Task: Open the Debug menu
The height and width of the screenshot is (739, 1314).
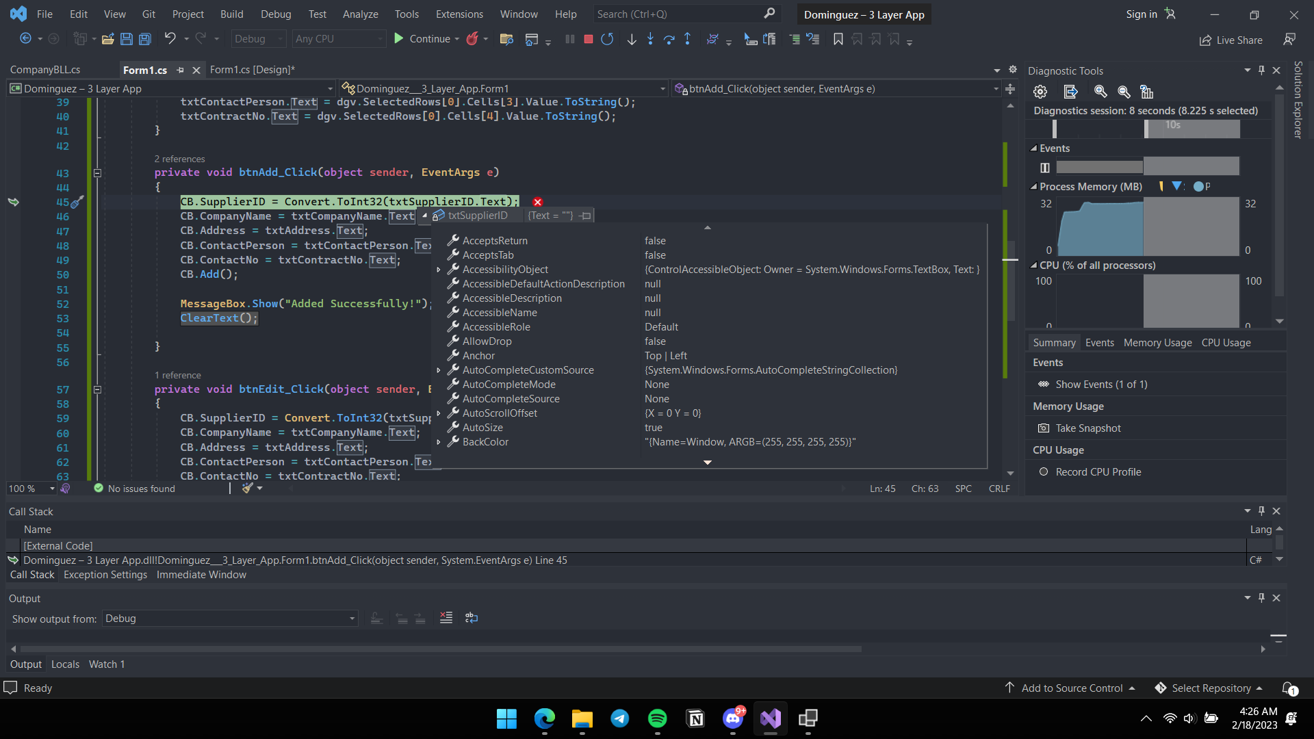Action: 275,14
